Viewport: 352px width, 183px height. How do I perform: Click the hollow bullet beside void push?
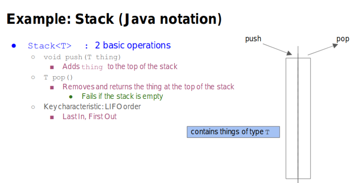click(x=33, y=57)
